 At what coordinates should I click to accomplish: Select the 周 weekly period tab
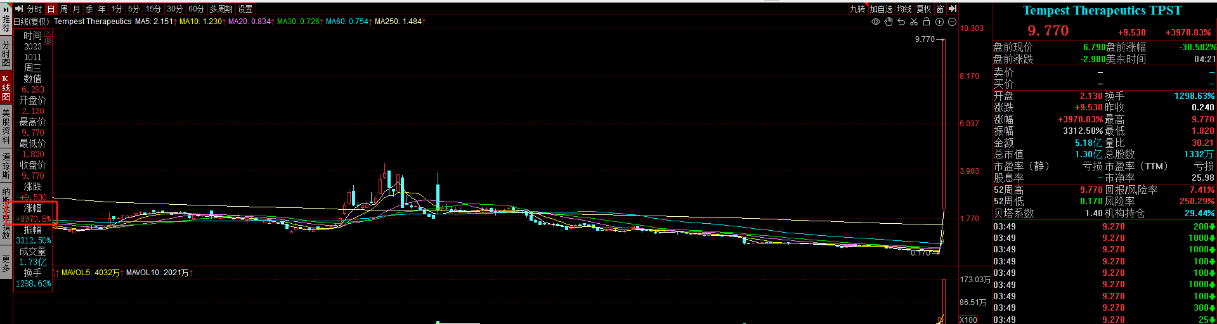[64, 9]
